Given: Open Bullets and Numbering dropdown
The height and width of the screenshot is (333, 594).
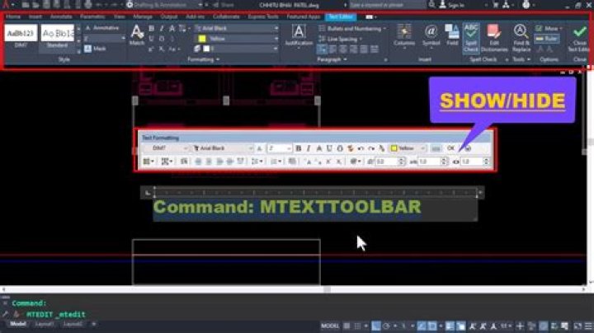Looking at the screenshot, I should (352, 29).
